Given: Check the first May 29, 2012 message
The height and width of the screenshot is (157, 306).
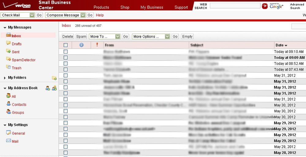Looking at the screenshot, I should coord(66,123).
